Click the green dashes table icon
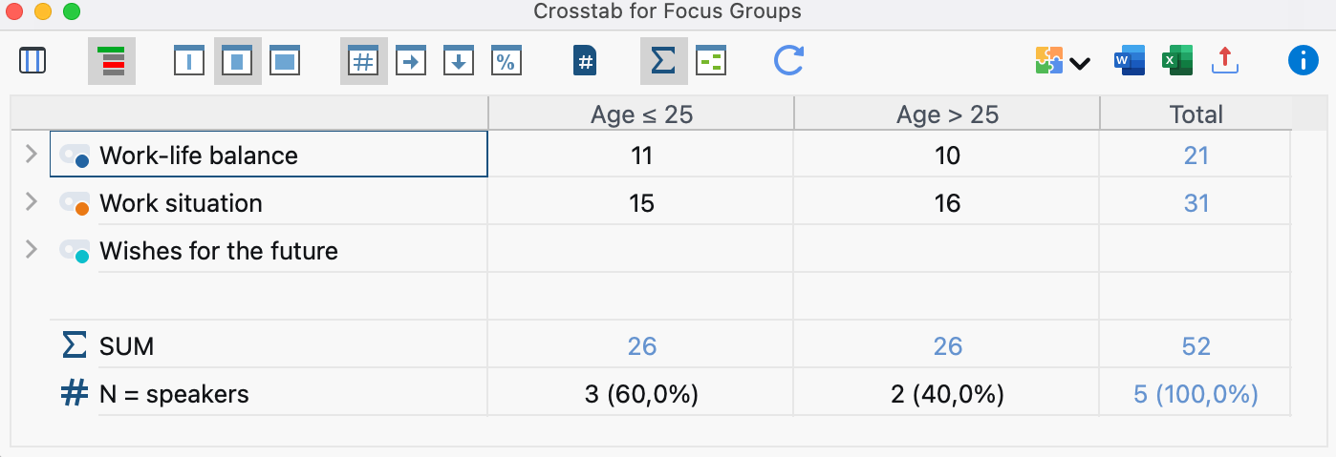Image resolution: width=1336 pixels, height=457 pixels. (710, 61)
